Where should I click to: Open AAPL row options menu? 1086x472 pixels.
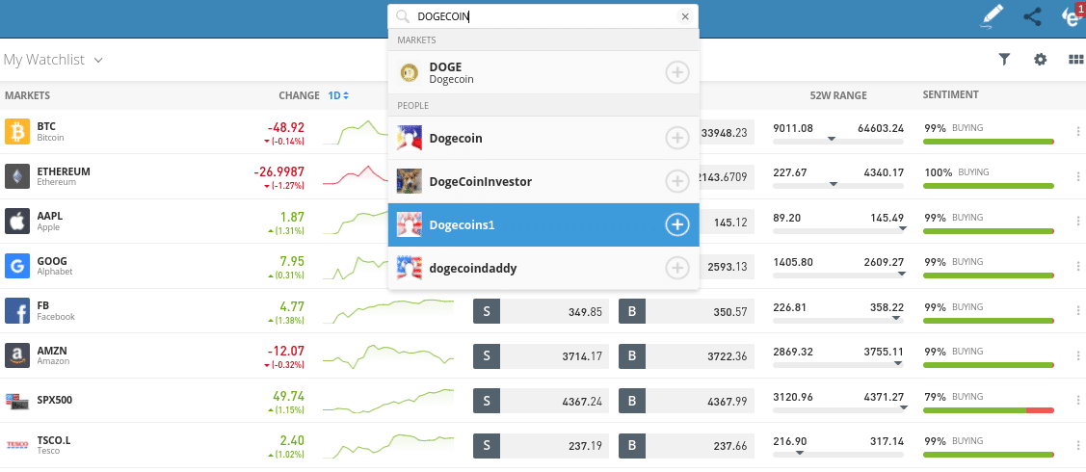tap(1077, 221)
